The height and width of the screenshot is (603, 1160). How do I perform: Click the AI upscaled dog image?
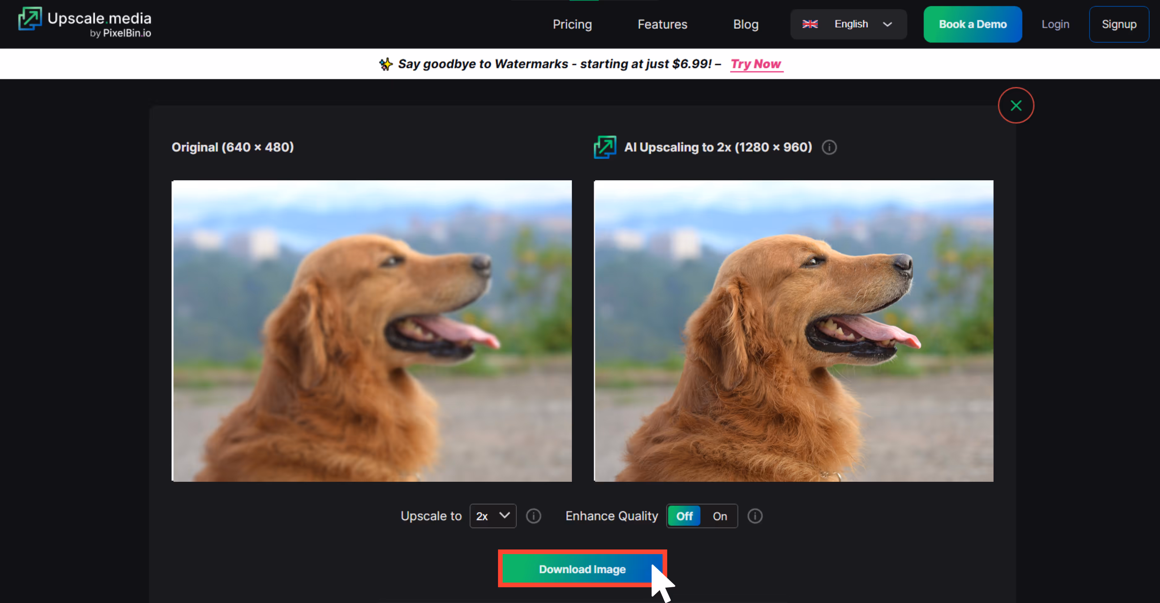point(793,331)
